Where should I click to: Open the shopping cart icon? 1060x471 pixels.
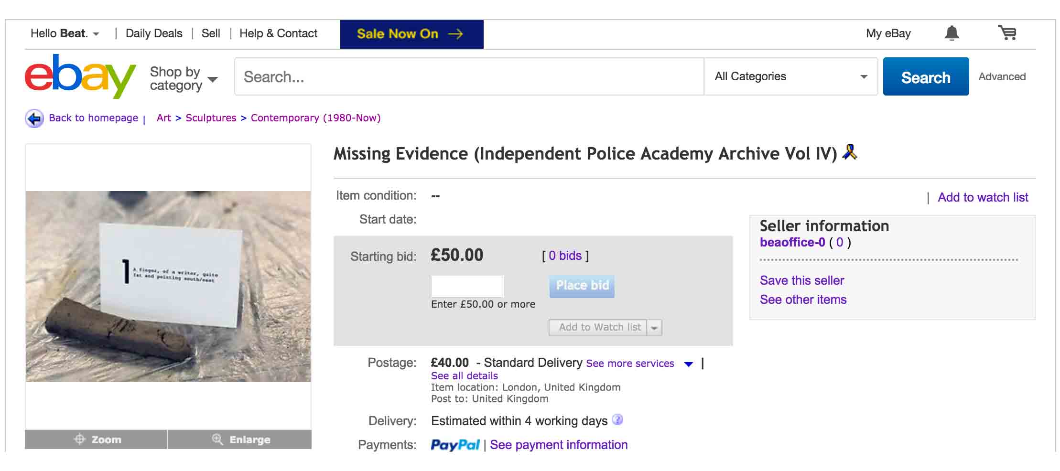pos(1007,33)
